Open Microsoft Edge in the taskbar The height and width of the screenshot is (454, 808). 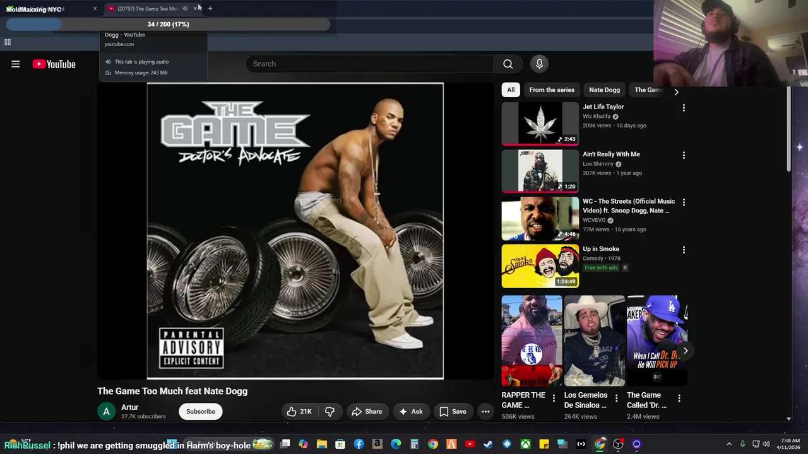(x=396, y=444)
